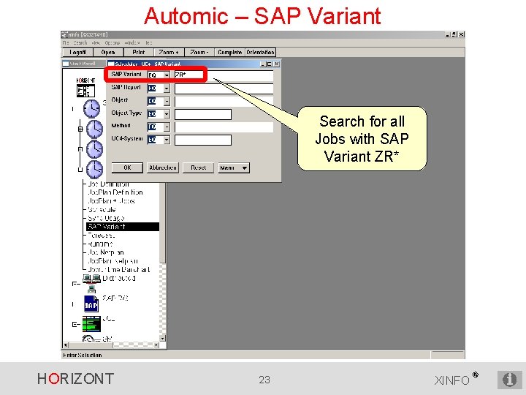Select Job Definition in the tree
The image size is (526, 395).
tap(108, 184)
